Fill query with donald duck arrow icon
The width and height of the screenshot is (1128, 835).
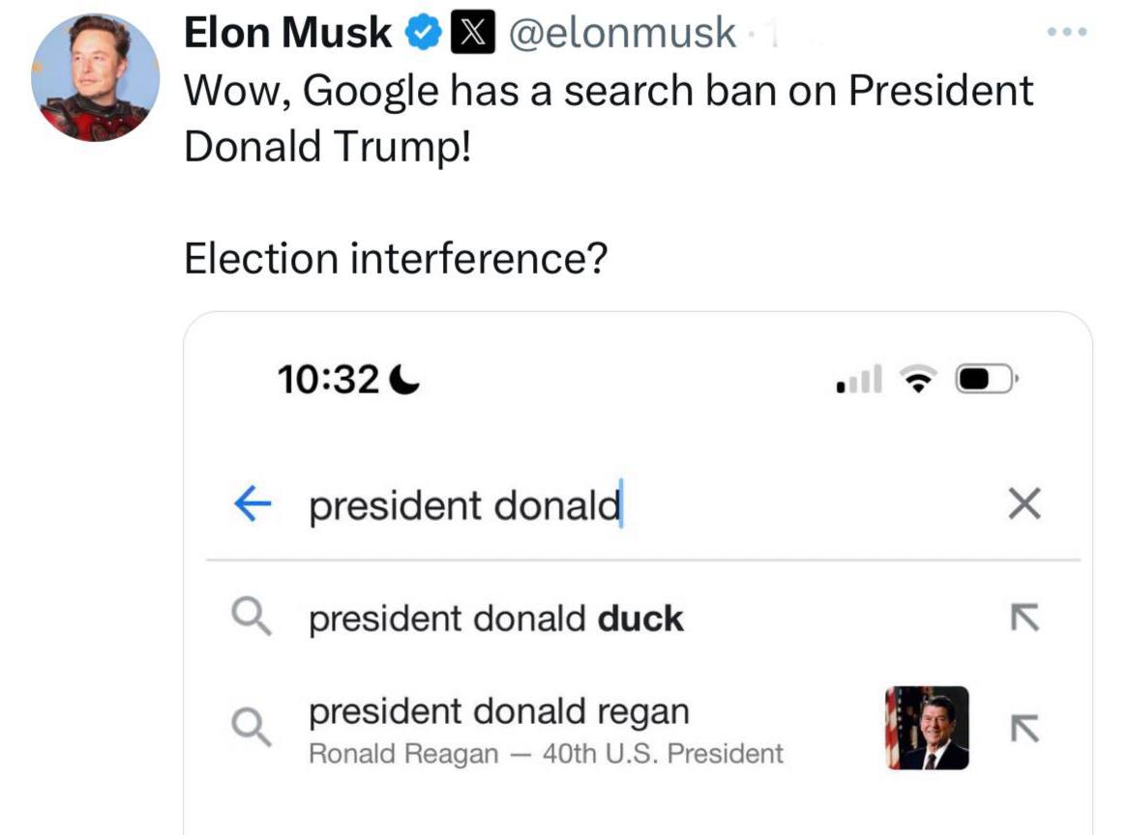(1024, 617)
